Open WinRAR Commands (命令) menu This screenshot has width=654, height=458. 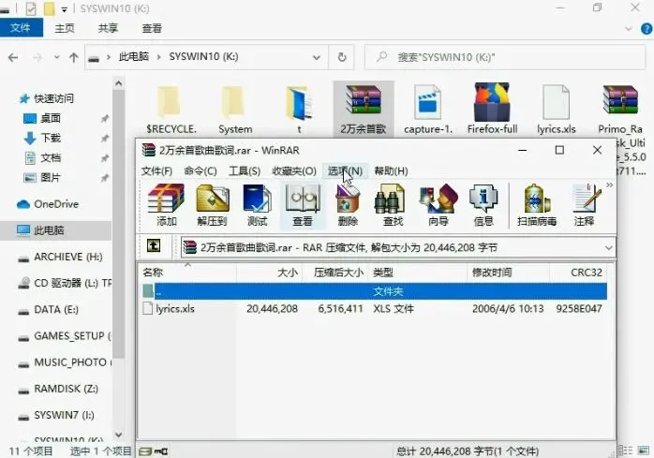(x=201, y=171)
